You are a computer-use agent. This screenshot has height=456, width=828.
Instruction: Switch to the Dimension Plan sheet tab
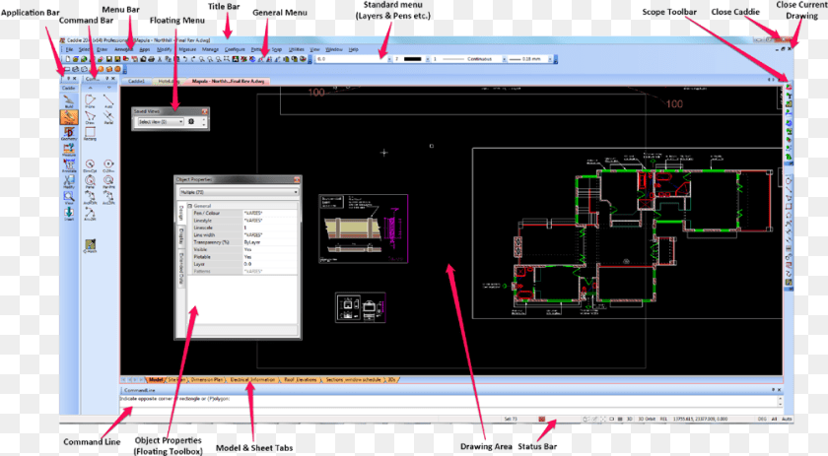[x=206, y=379]
